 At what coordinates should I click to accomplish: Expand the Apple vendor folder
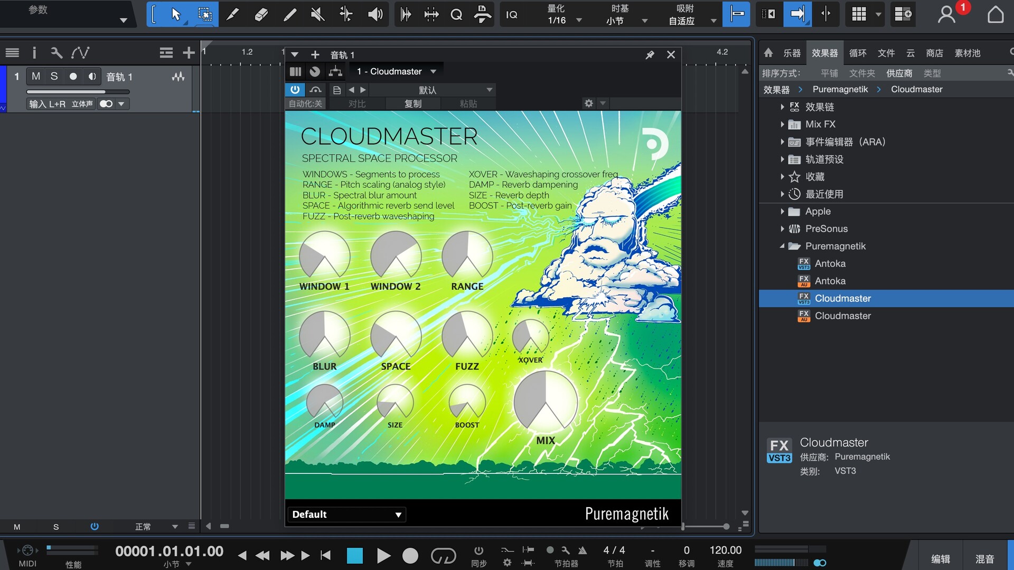coord(782,212)
